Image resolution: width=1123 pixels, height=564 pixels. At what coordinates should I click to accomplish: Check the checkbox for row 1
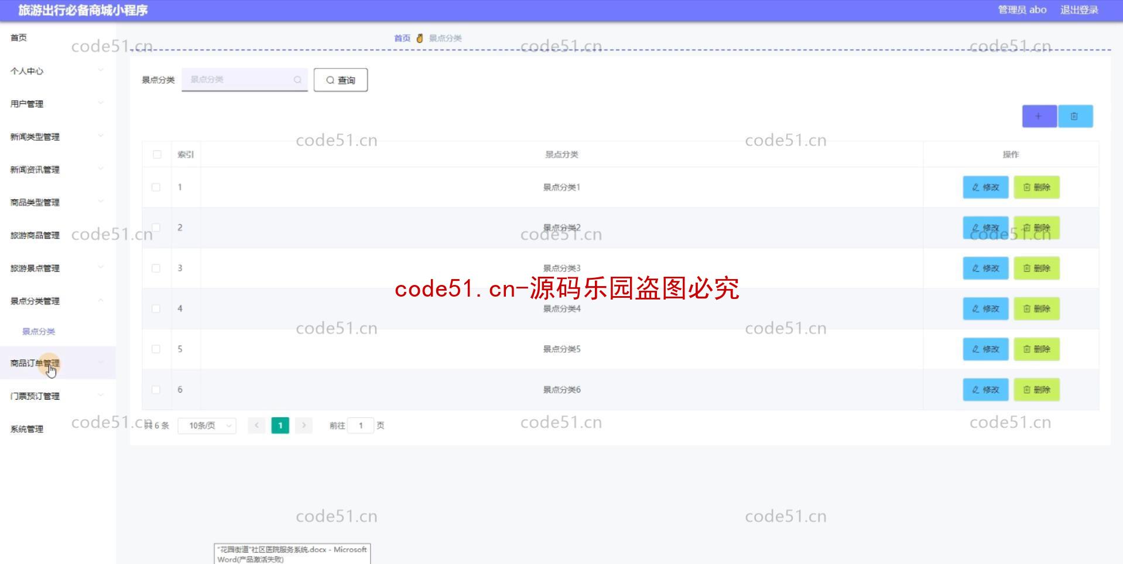pyautogui.click(x=156, y=187)
